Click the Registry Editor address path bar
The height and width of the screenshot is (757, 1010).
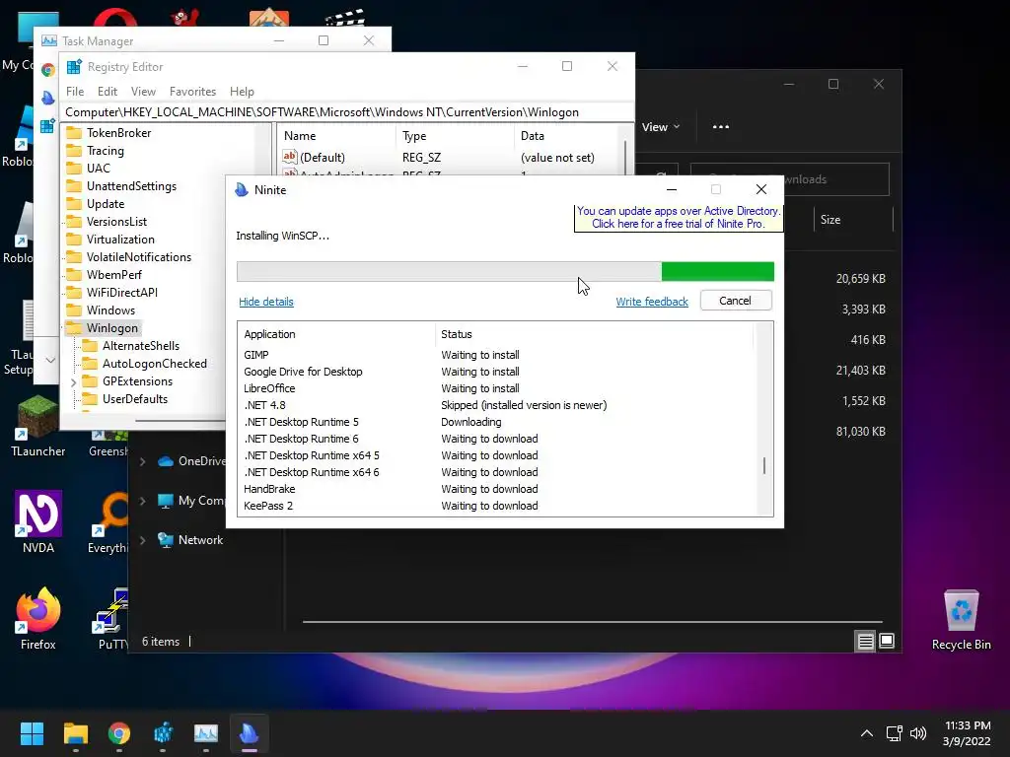click(348, 112)
